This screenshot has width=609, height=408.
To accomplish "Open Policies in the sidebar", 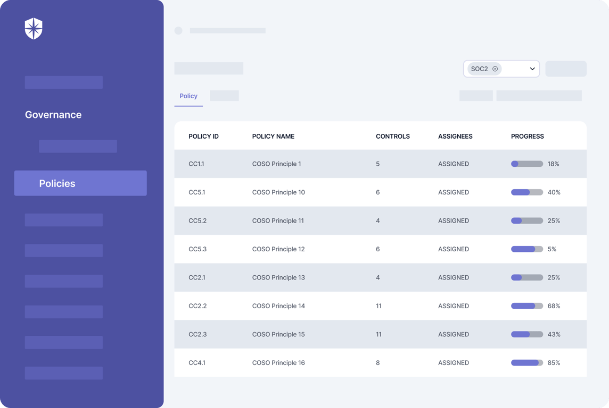I will [80, 183].
